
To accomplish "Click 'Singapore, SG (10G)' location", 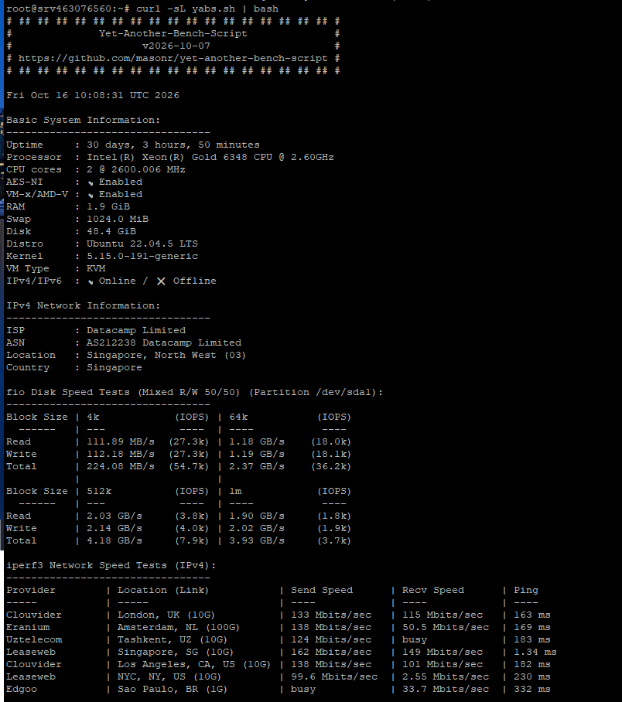I will click(176, 653).
